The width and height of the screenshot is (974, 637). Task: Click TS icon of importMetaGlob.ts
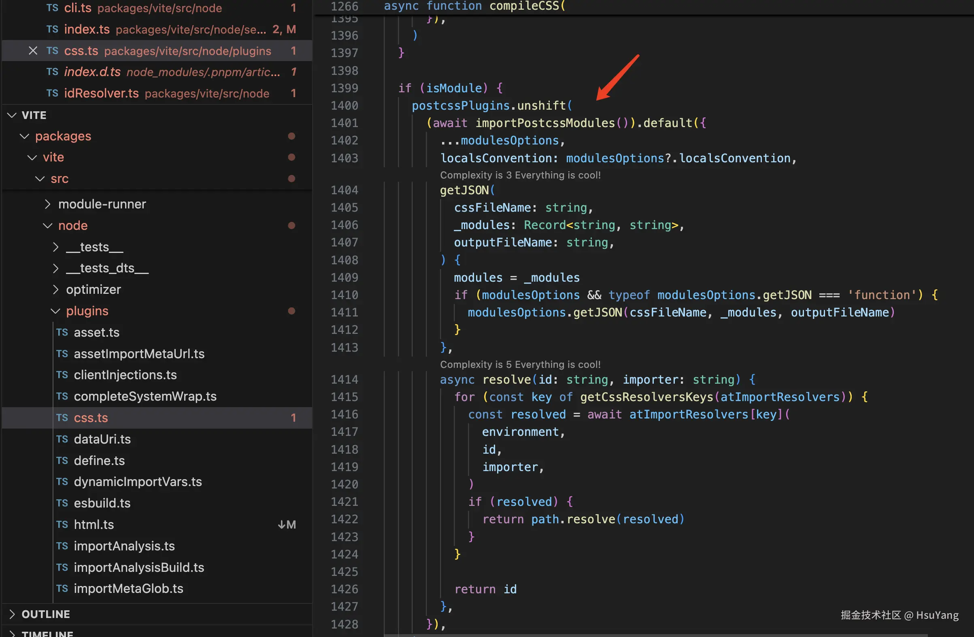tap(62, 588)
